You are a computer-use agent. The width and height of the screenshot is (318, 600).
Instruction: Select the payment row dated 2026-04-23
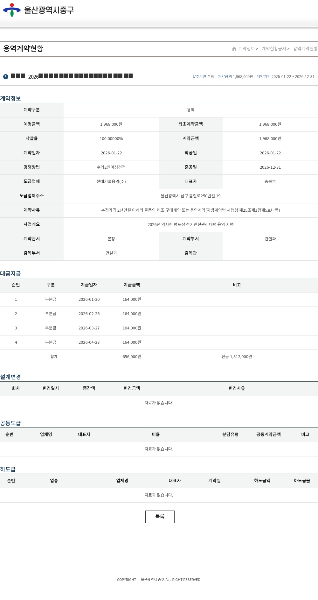(89, 342)
